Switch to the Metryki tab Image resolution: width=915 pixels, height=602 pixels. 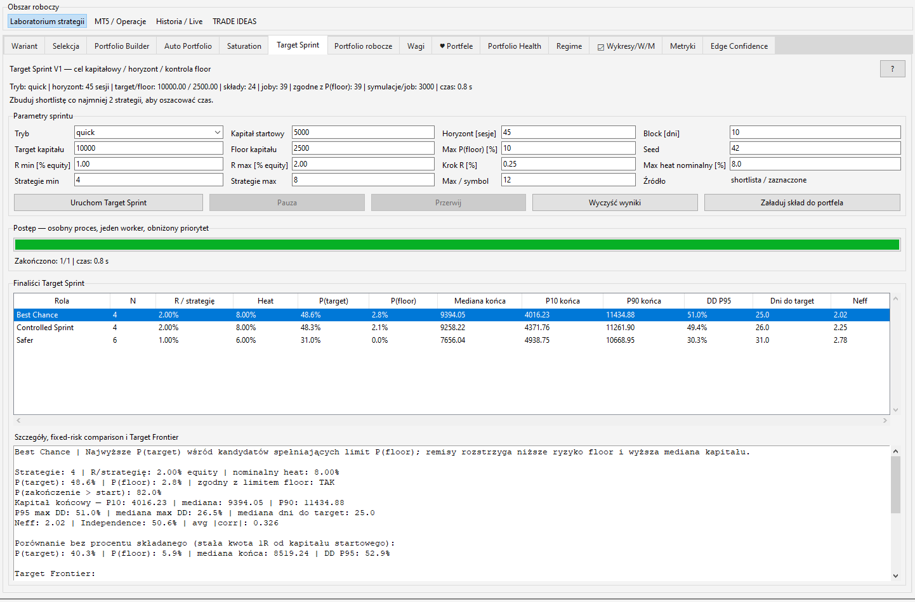coord(683,46)
